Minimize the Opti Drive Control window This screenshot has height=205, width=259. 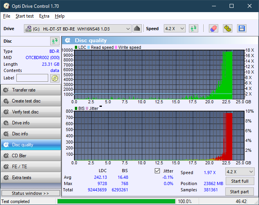pos(214,6)
